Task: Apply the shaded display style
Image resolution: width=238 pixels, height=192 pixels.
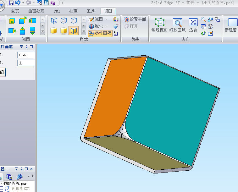Action: click(53, 30)
